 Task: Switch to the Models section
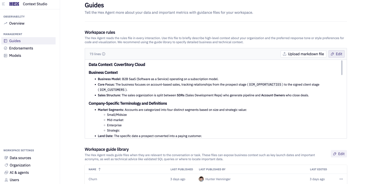(15, 55)
